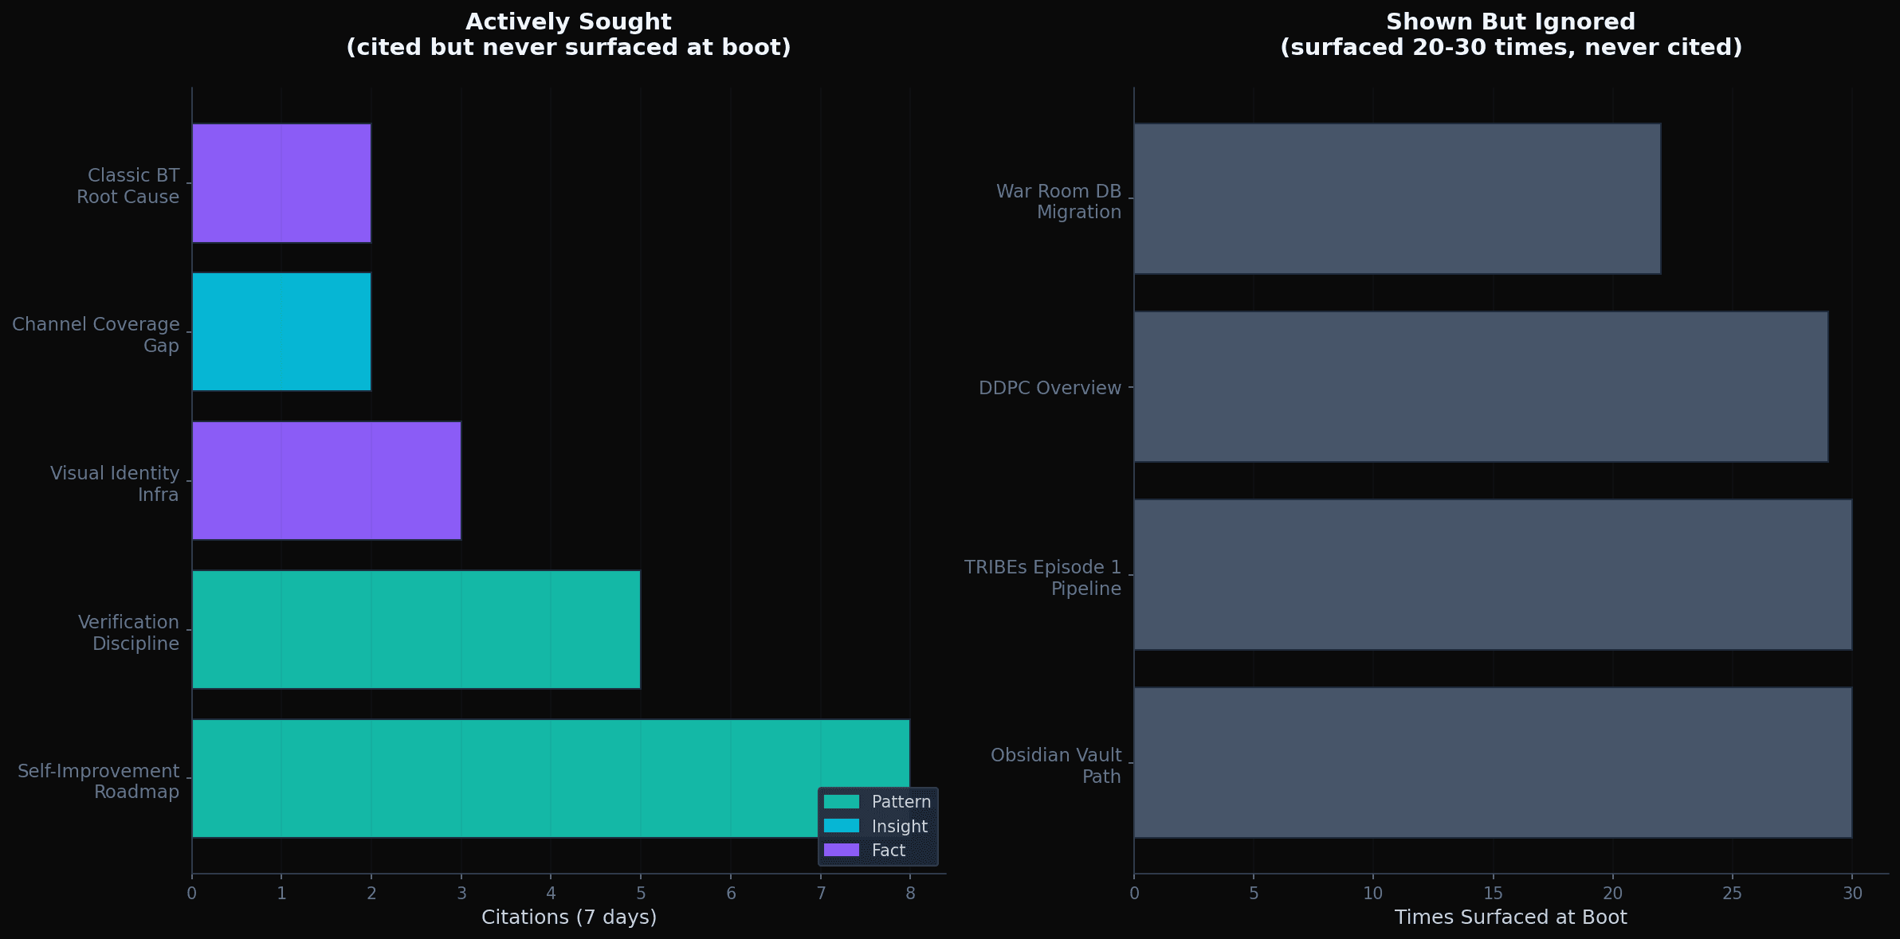
Task: Click the teal Pattern legend swatch
Action: [841, 802]
